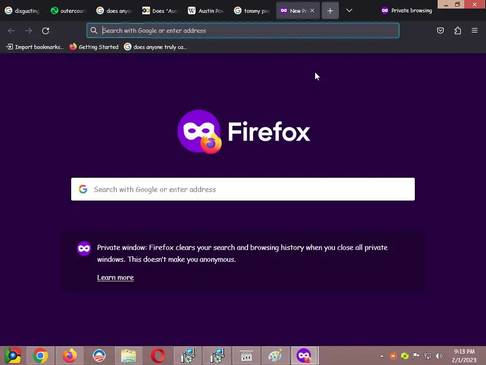The width and height of the screenshot is (486, 365).
Task: Minimize the Firefox window
Action: [446, 5]
